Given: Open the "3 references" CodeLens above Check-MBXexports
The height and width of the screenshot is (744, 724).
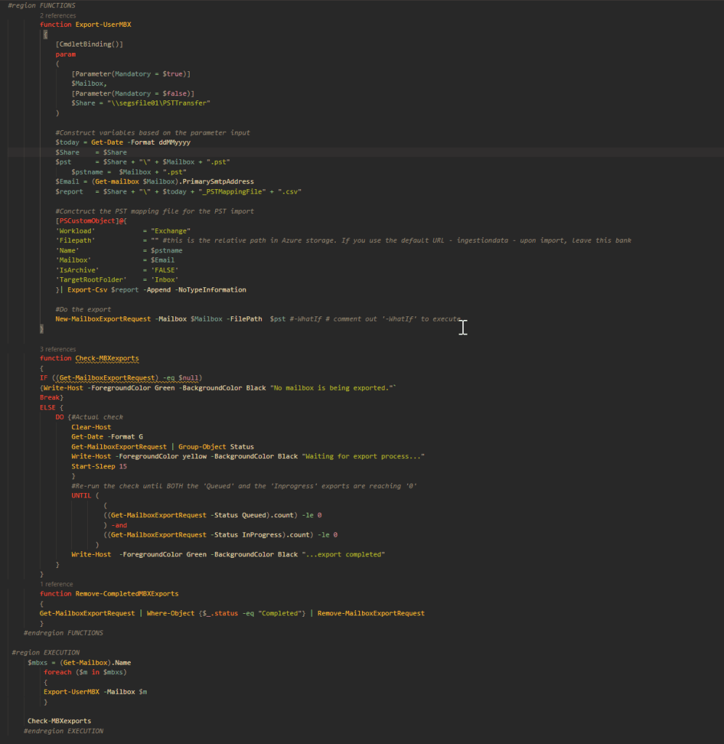Looking at the screenshot, I should pyautogui.click(x=57, y=349).
